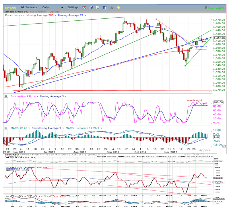Click the red alarm clock alert icon
This screenshot has height=212, width=229.
tap(84, 7)
